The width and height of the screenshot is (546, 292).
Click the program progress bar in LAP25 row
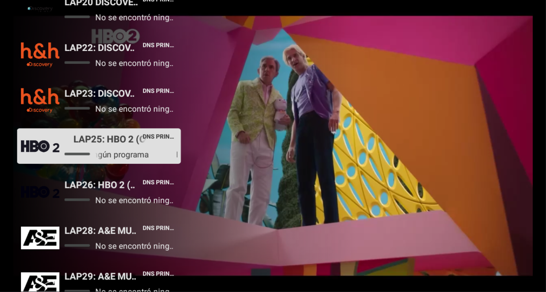pos(77,154)
